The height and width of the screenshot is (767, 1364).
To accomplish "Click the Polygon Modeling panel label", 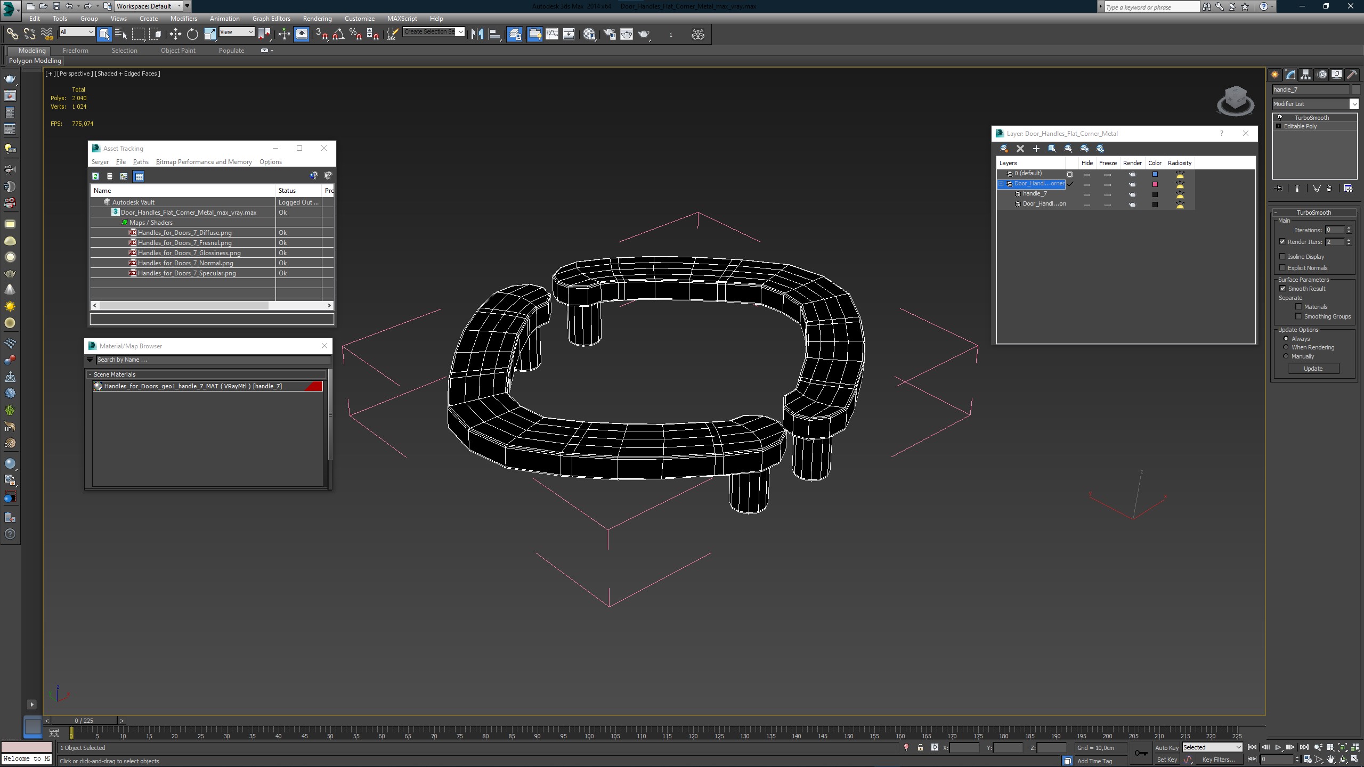I will click(35, 61).
